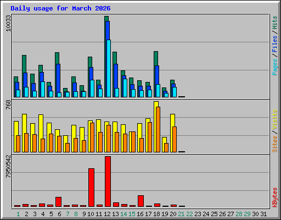Image resolution: width=281 pixels, height=220 pixels.
Task: Click green day 21 axis label
Action: pyautogui.click(x=181, y=214)
